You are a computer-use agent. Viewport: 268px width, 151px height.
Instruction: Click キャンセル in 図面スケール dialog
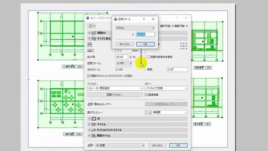coord(124,44)
